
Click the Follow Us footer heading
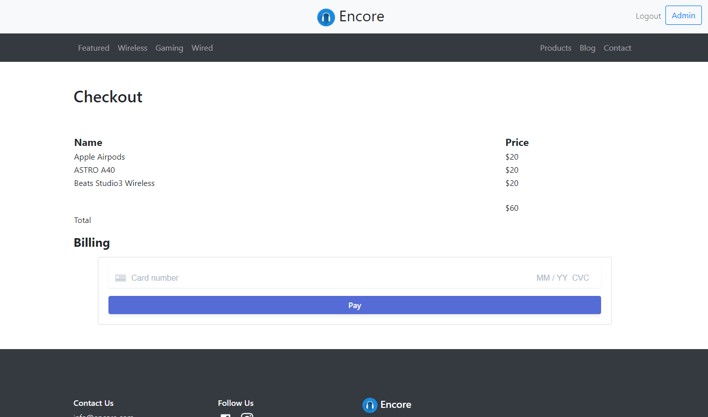point(236,403)
